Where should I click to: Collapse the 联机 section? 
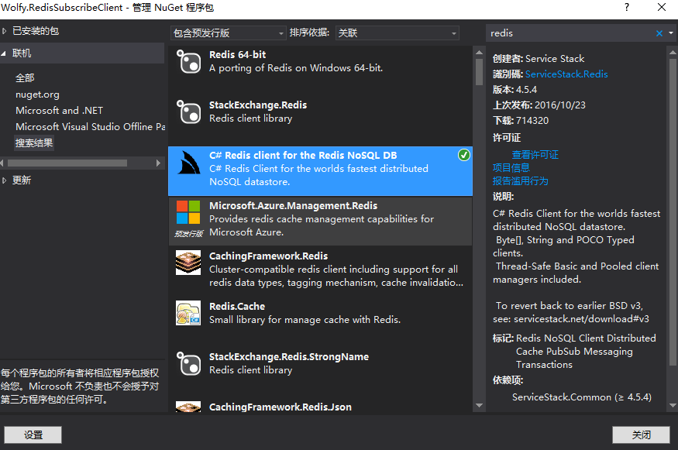(4, 53)
